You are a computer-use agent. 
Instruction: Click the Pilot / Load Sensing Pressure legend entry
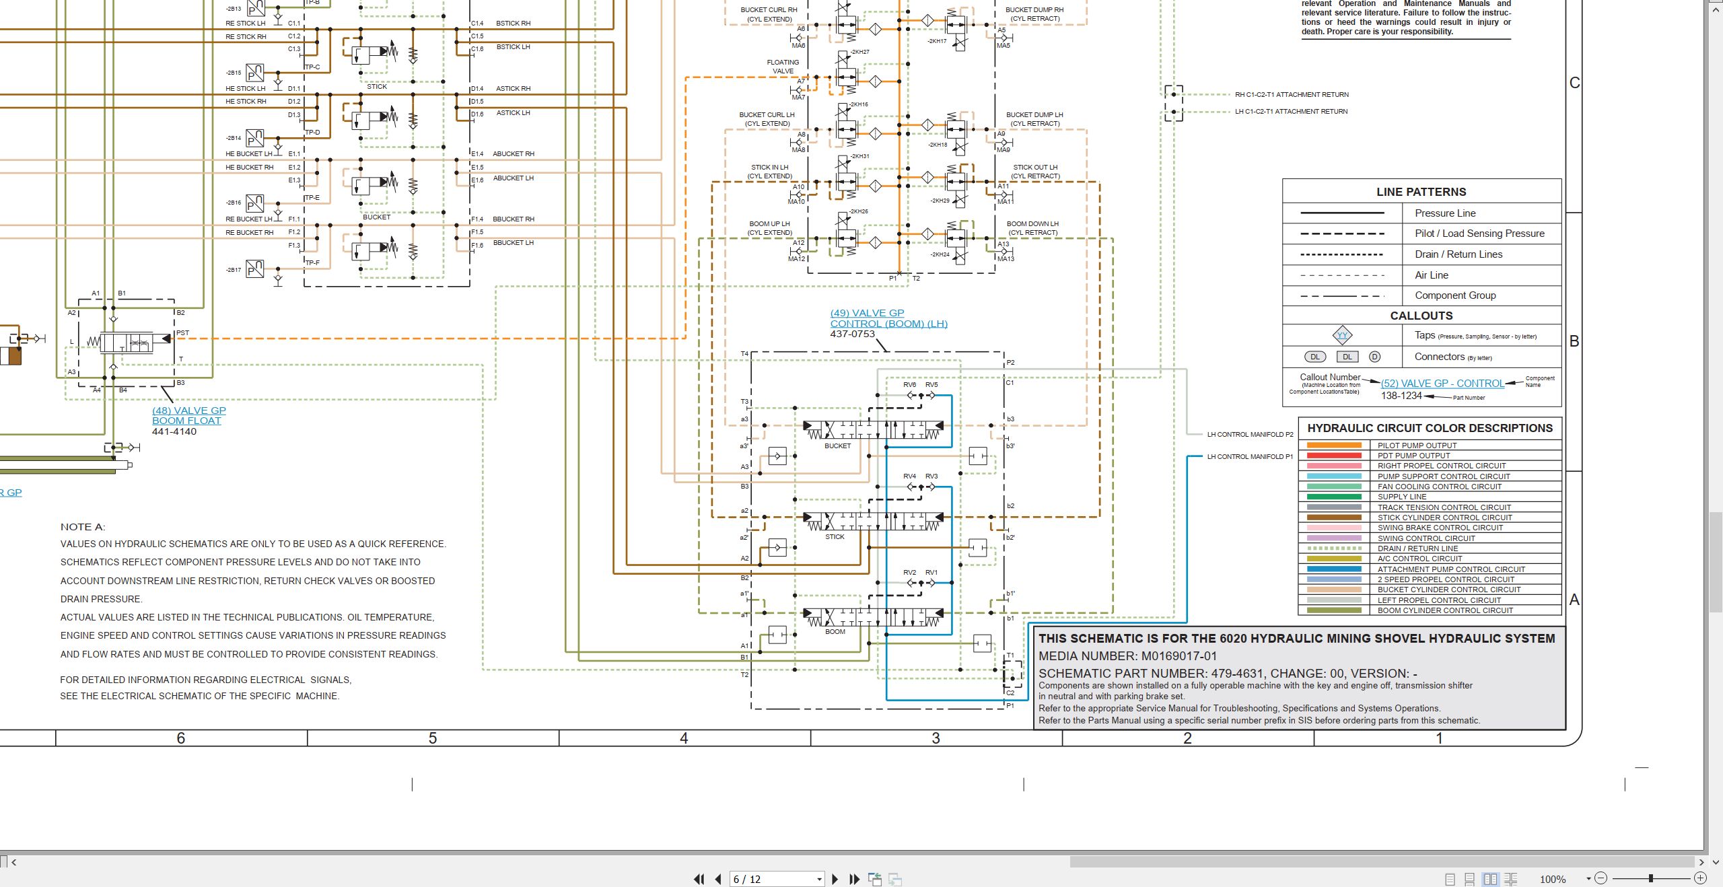click(x=1479, y=234)
